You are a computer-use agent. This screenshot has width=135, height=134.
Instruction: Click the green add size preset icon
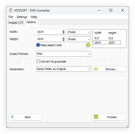coord(88,45)
